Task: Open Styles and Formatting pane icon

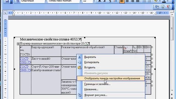Action: click(x=18, y=1)
